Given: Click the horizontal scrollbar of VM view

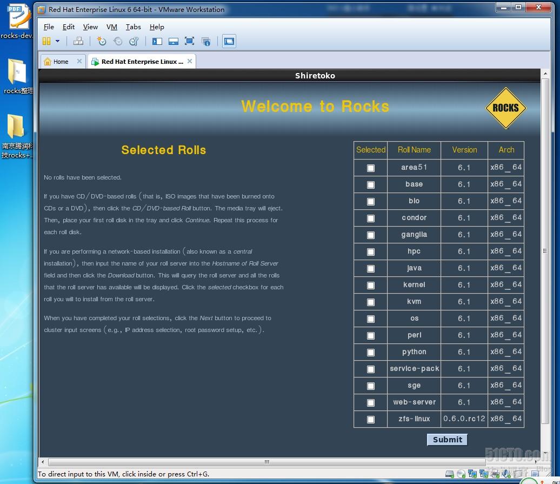Looking at the screenshot, I should tap(267, 462).
